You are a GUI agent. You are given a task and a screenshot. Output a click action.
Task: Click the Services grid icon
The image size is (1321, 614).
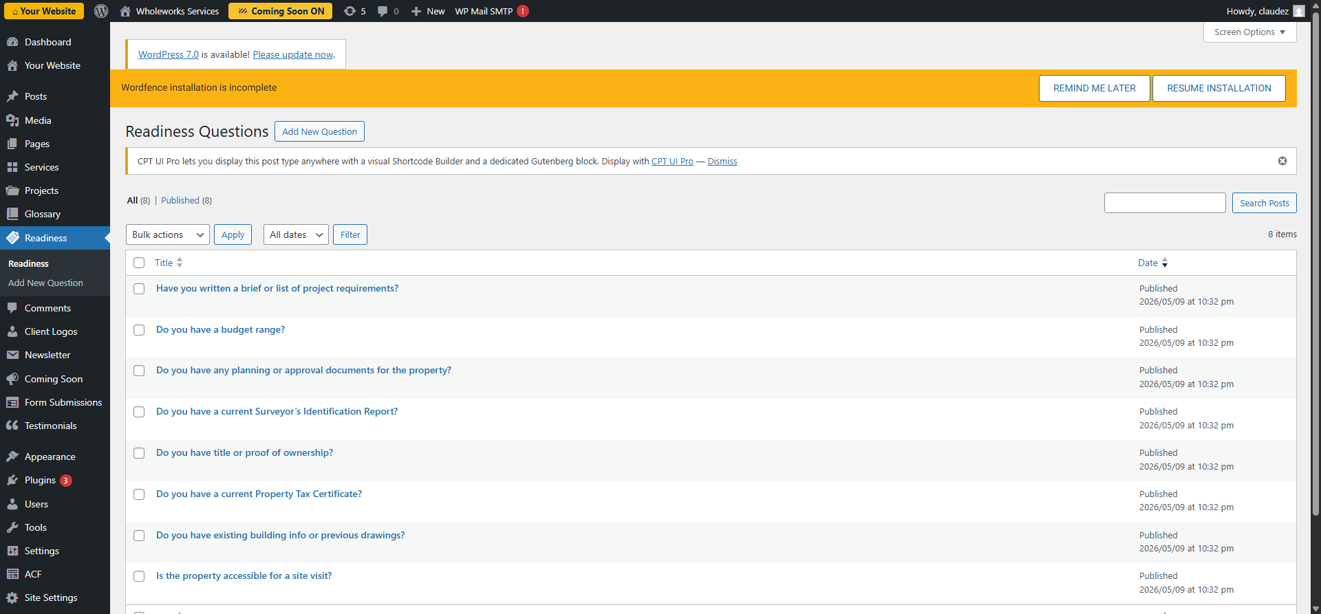tap(12, 167)
